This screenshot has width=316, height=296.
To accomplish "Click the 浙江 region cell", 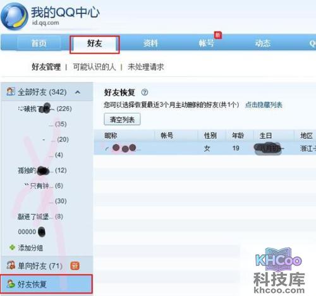I will 308,148.
